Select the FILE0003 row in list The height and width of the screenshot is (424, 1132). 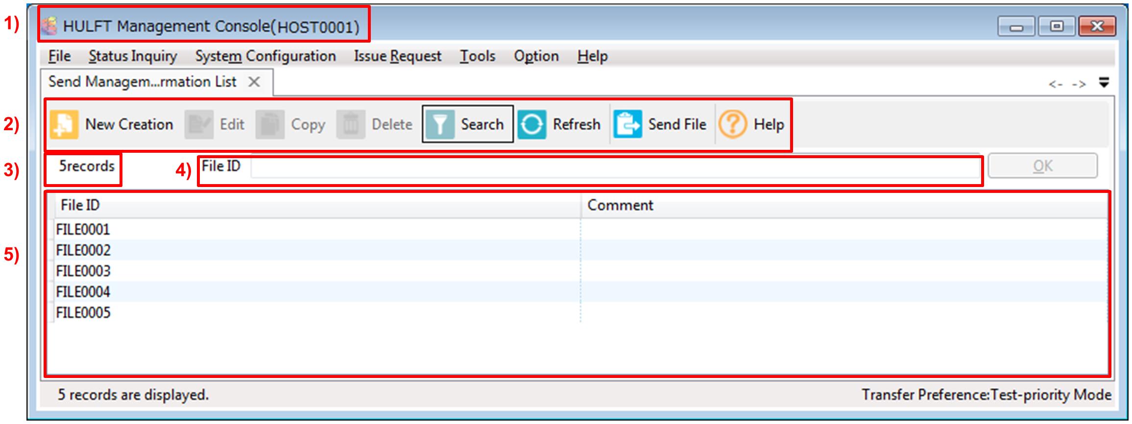83,271
